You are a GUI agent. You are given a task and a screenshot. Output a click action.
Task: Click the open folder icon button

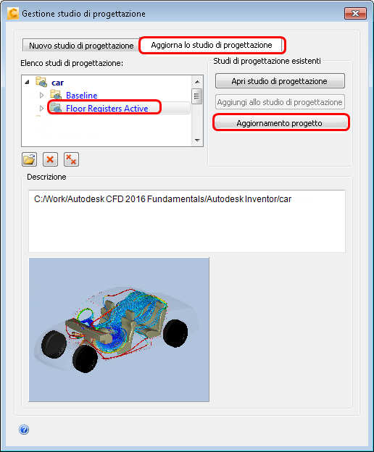(29, 159)
